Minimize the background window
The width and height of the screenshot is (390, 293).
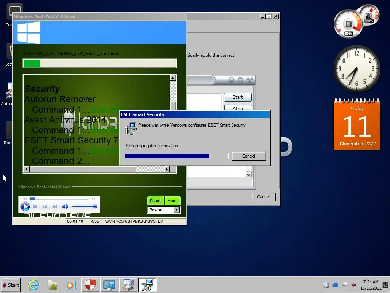(x=262, y=16)
